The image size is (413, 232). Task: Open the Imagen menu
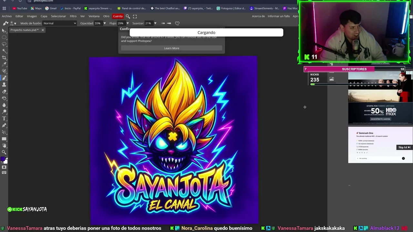(x=32, y=16)
